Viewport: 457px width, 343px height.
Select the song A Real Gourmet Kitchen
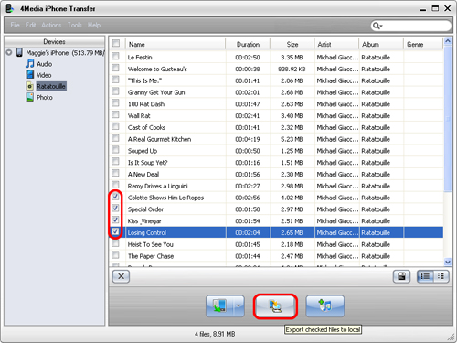159,139
